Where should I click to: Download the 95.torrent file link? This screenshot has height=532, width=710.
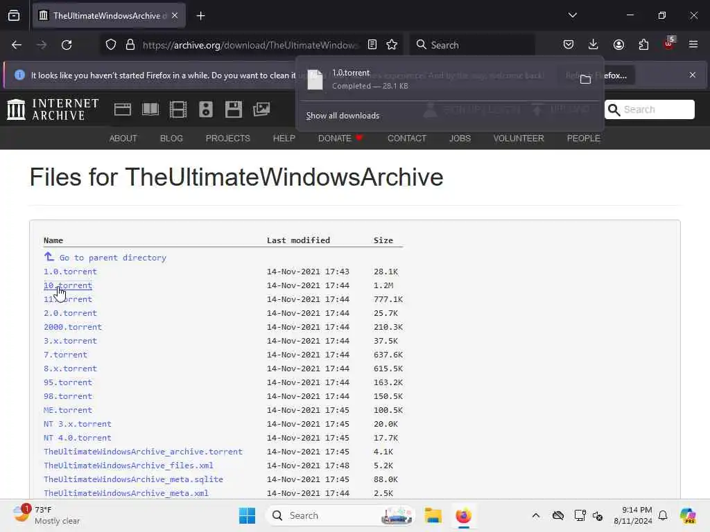[68, 382]
